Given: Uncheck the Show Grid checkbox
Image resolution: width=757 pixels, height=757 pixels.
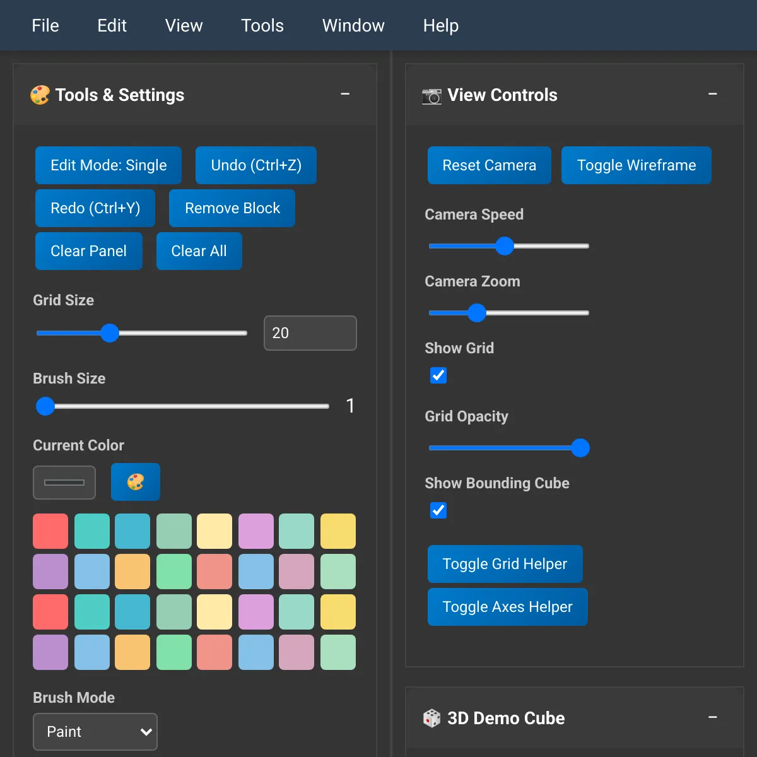Looking at the screenshot, I should (438, 375).
